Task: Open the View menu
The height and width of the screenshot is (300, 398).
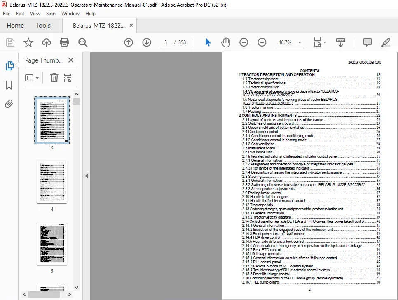Action: click(x=35, y=14)
